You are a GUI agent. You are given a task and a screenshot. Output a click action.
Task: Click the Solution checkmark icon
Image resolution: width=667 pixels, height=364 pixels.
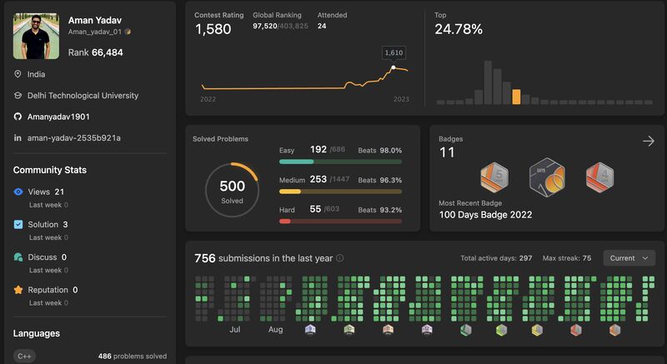(x=18, y=224)
